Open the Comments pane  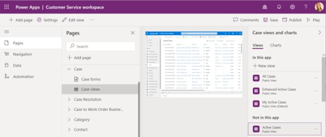(246, 20)
